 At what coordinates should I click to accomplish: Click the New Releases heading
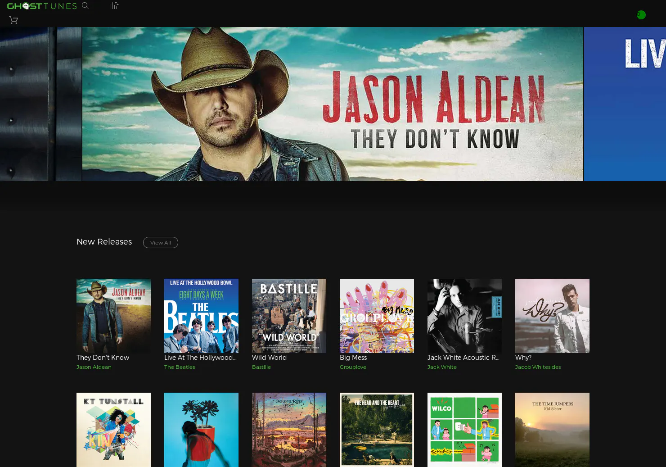pos(104,242)
